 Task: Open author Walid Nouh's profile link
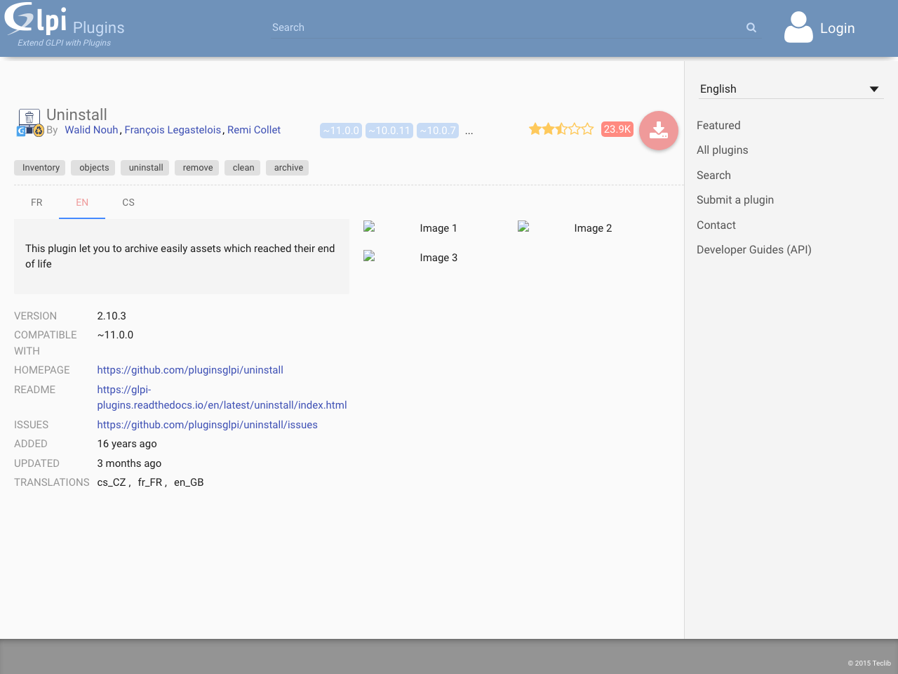point(91,130)
